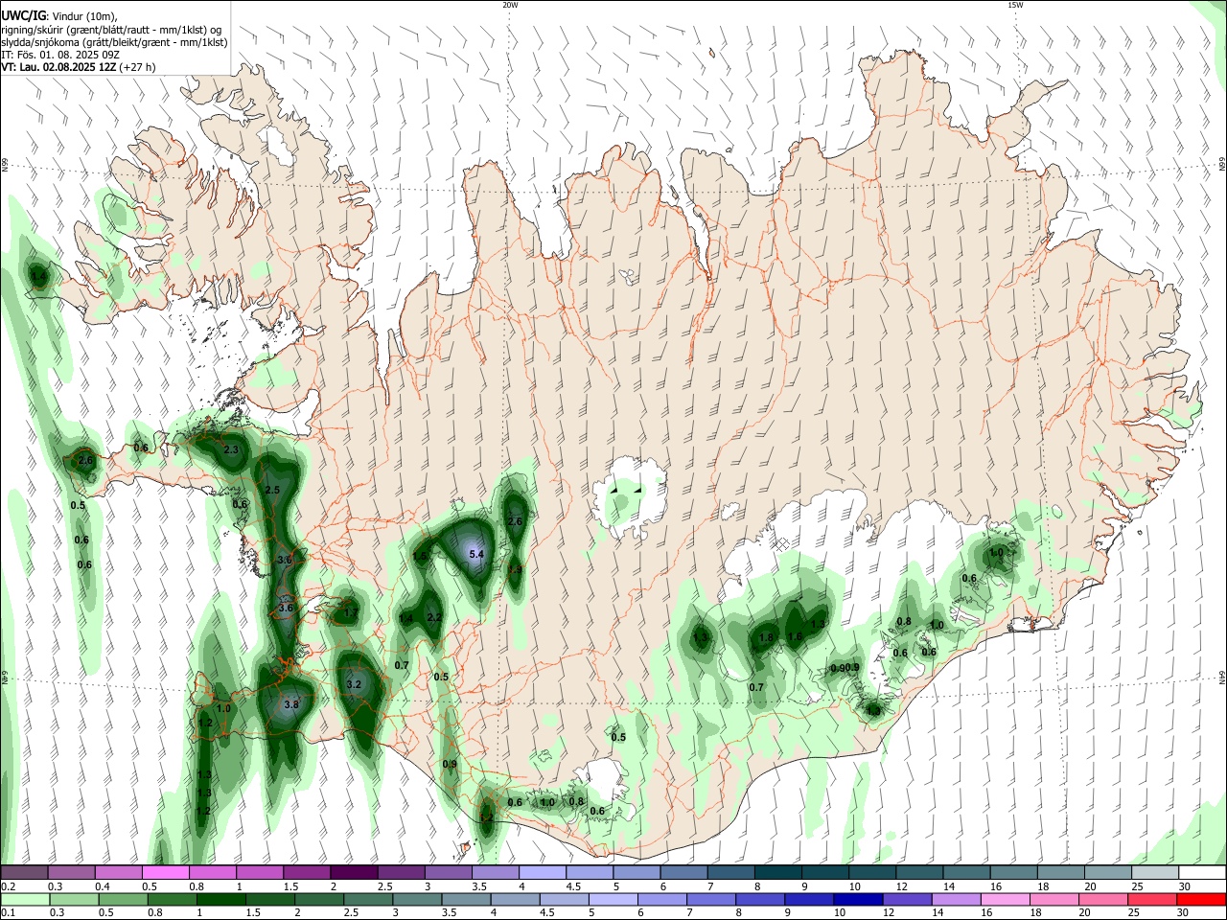1227x920 pixels.
Task: Click the 'slydda/snjókoma' legend description line
Action: 114,42
